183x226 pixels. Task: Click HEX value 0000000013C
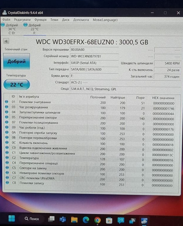162,155
